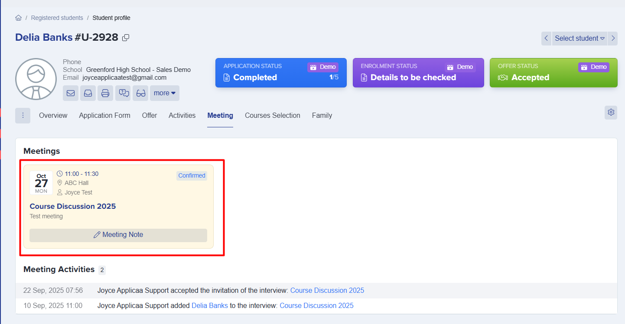Click the envelope email icon under the profile

pyautogui.click(x=71, y=93)
